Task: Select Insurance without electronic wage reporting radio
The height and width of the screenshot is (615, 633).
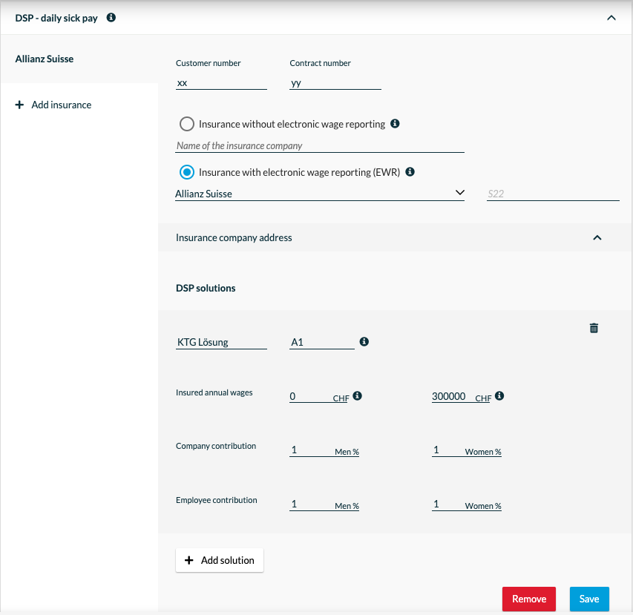Action: click(x=186, y=124)
